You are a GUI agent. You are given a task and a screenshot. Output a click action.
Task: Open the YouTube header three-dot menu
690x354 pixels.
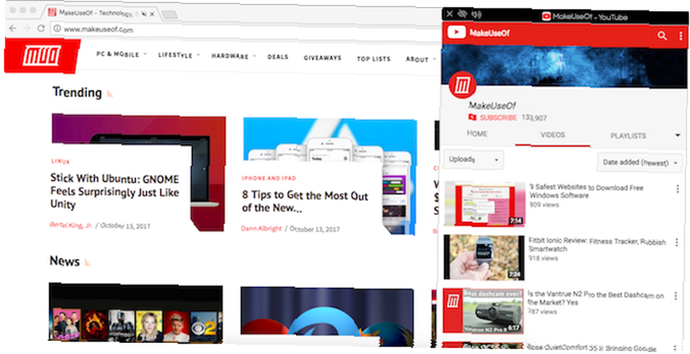680,36
